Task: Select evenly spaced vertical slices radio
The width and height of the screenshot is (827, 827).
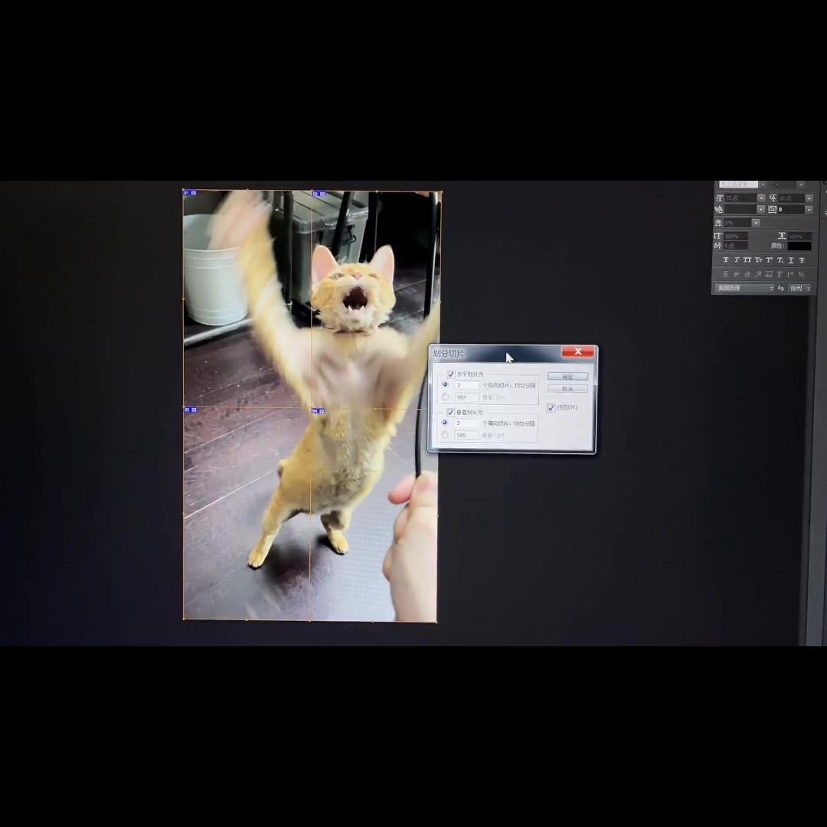Action: coord(445,423)
